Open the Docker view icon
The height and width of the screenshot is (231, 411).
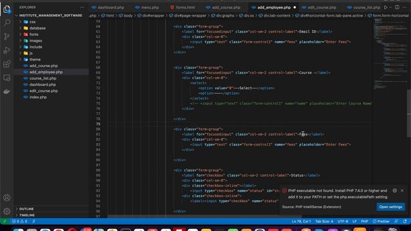(x=7, y=91)
